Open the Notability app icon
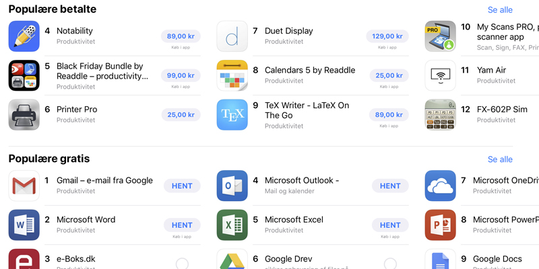 point(24,36)
